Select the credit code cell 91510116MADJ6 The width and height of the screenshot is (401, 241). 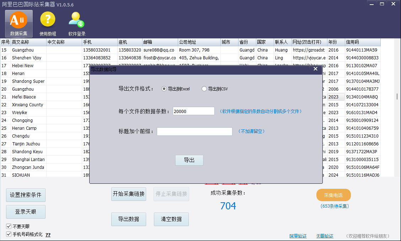pos(363,175)
